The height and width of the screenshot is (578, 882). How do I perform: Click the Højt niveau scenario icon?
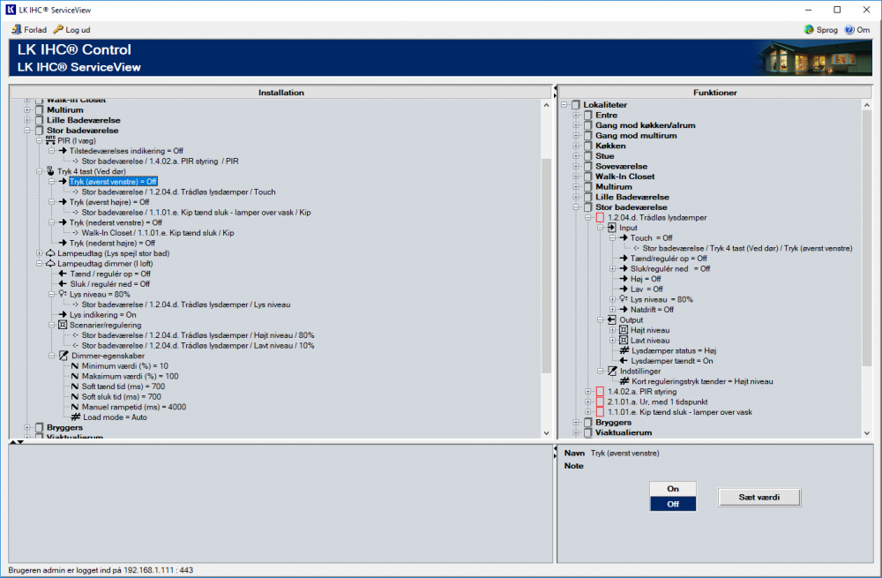tap(624, 330)
